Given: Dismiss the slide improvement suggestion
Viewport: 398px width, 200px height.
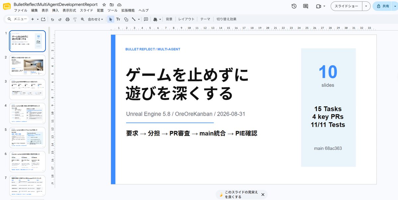Looking at the screenshot, I should tap(263, 194).
